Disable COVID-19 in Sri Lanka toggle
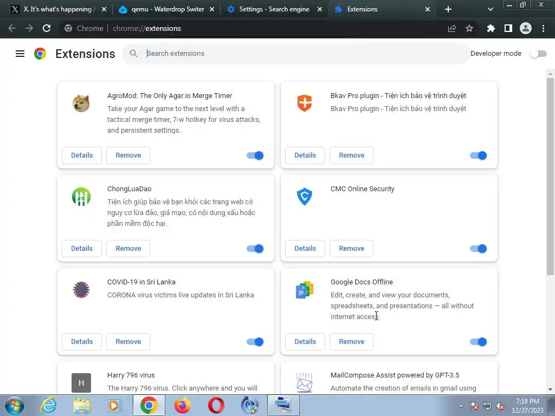This screenshot has width=555, height=416. pos(255,342)
